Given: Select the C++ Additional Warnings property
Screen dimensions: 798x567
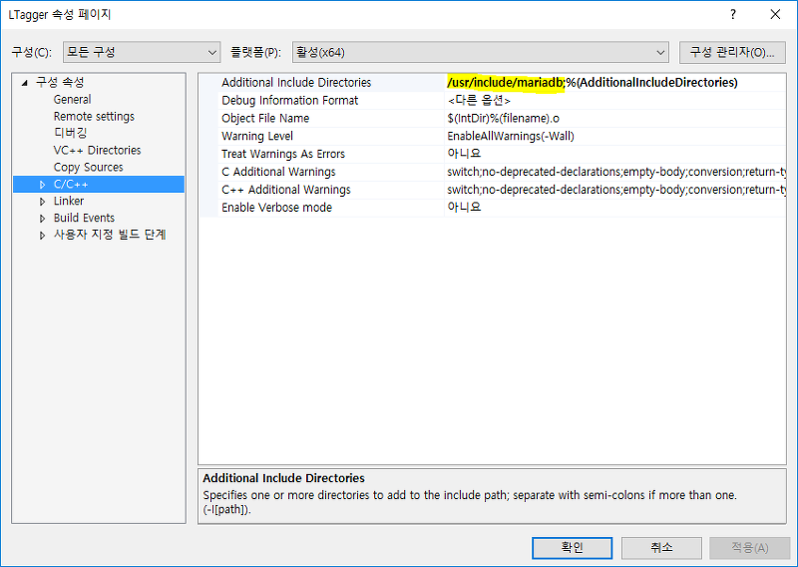Looking at the screenshot, I should tap(286, 190).
